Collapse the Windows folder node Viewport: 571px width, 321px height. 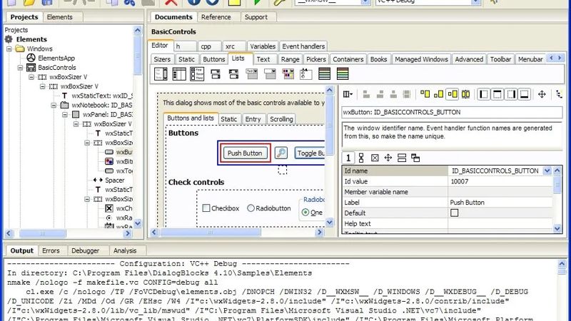pos(9,49)
